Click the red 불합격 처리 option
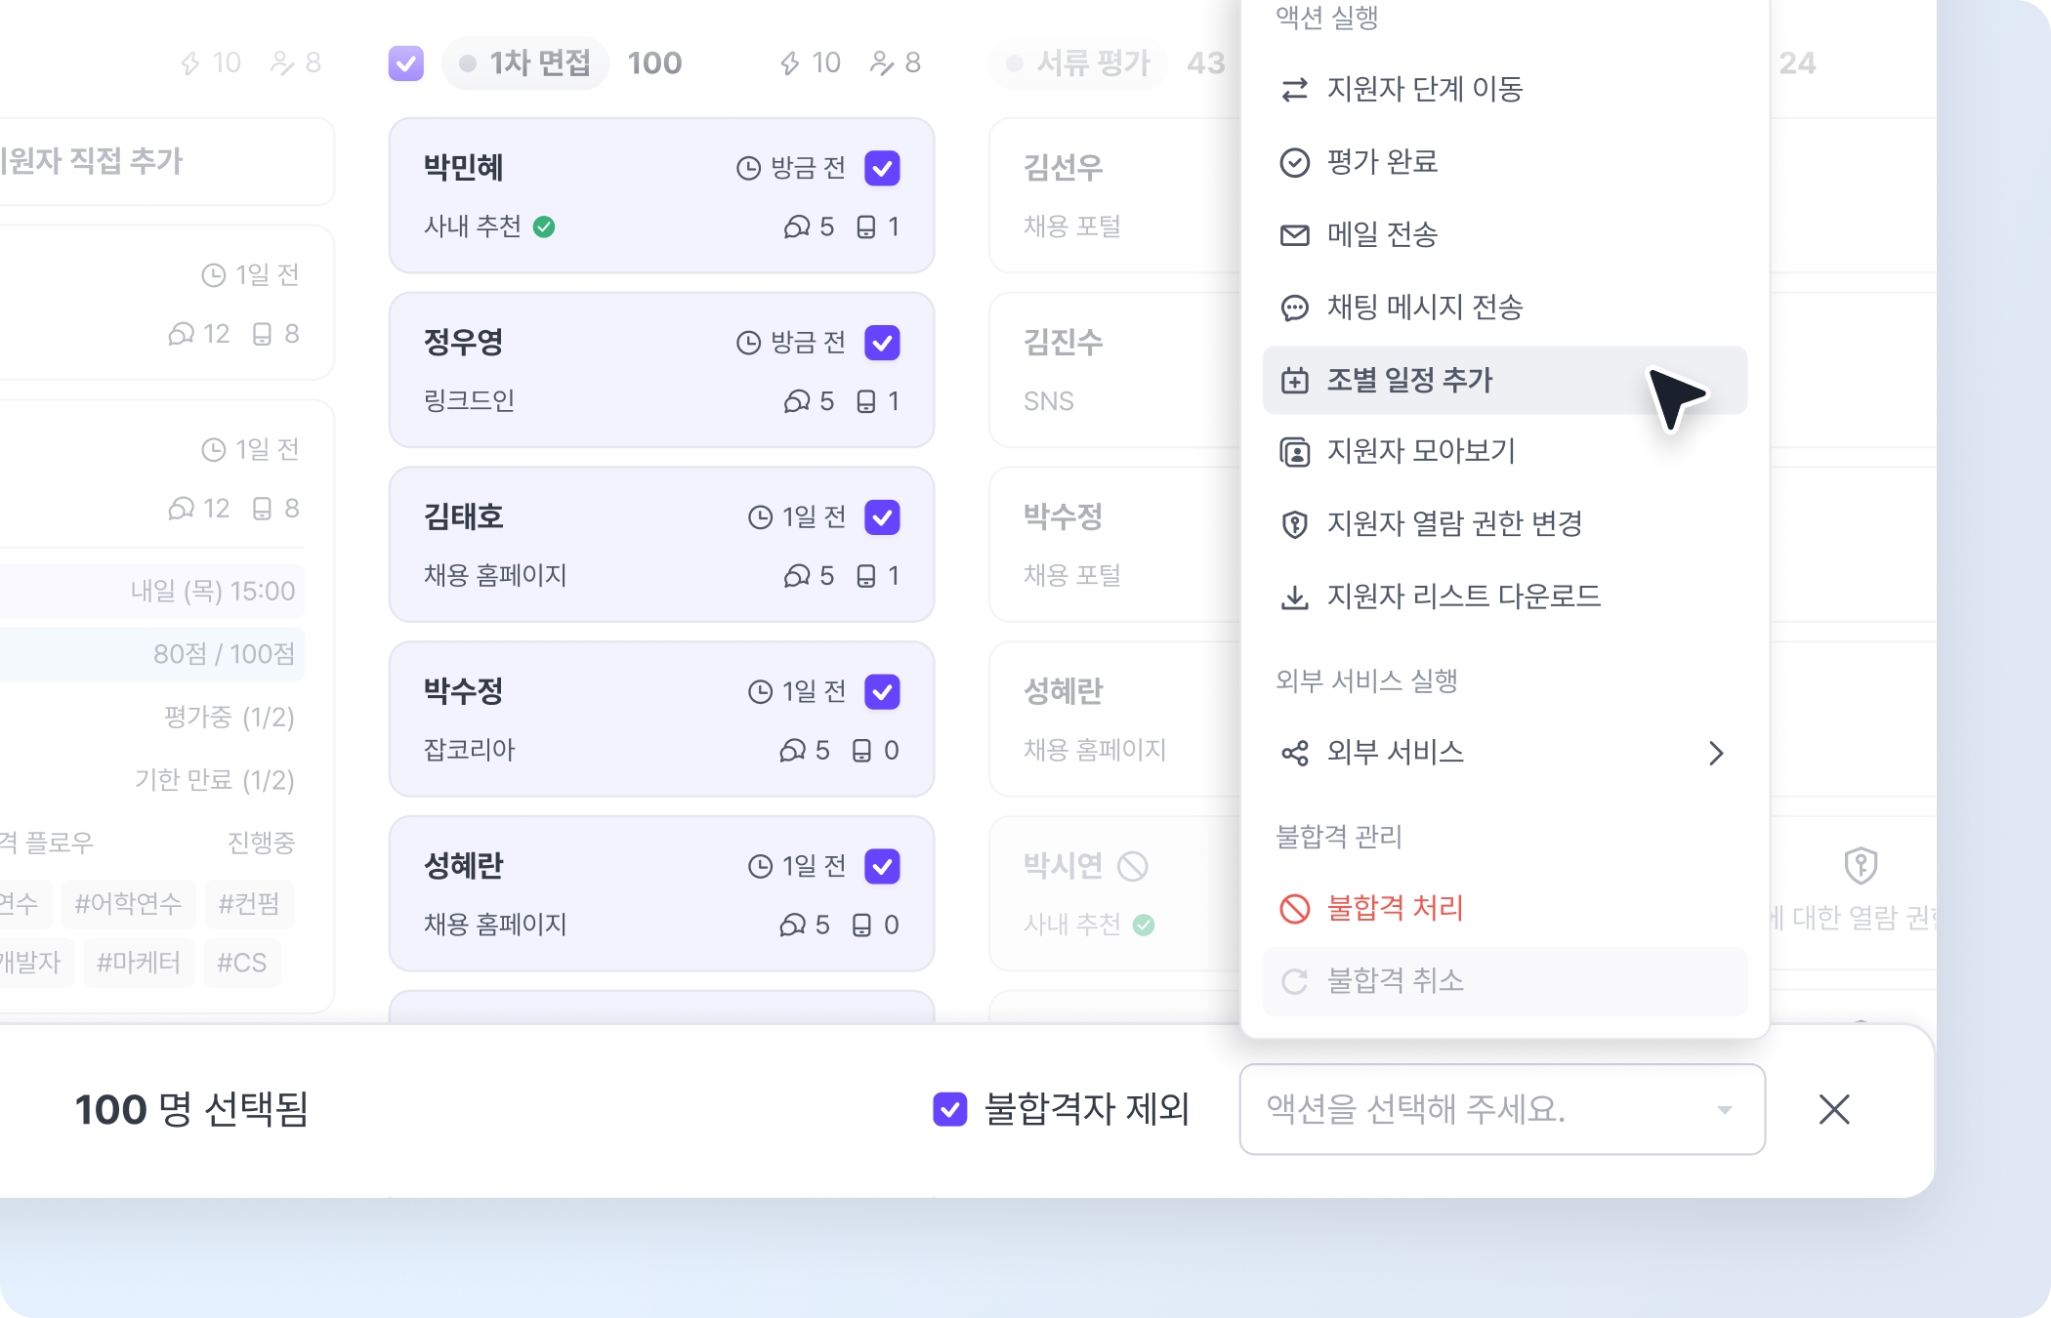 (x=1395, y=908)
